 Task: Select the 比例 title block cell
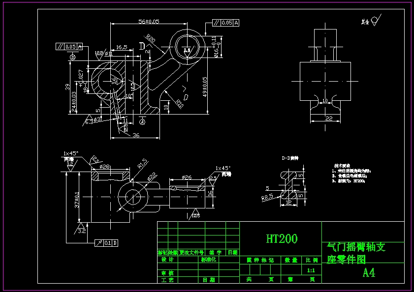click(x=312, y=260)
